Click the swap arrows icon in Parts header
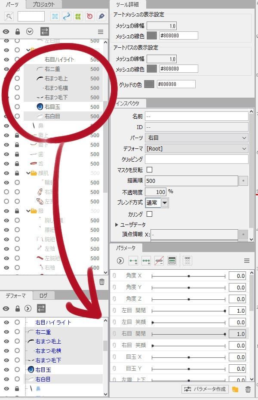This screenshot has width=258, height=400. pos(45,32)
